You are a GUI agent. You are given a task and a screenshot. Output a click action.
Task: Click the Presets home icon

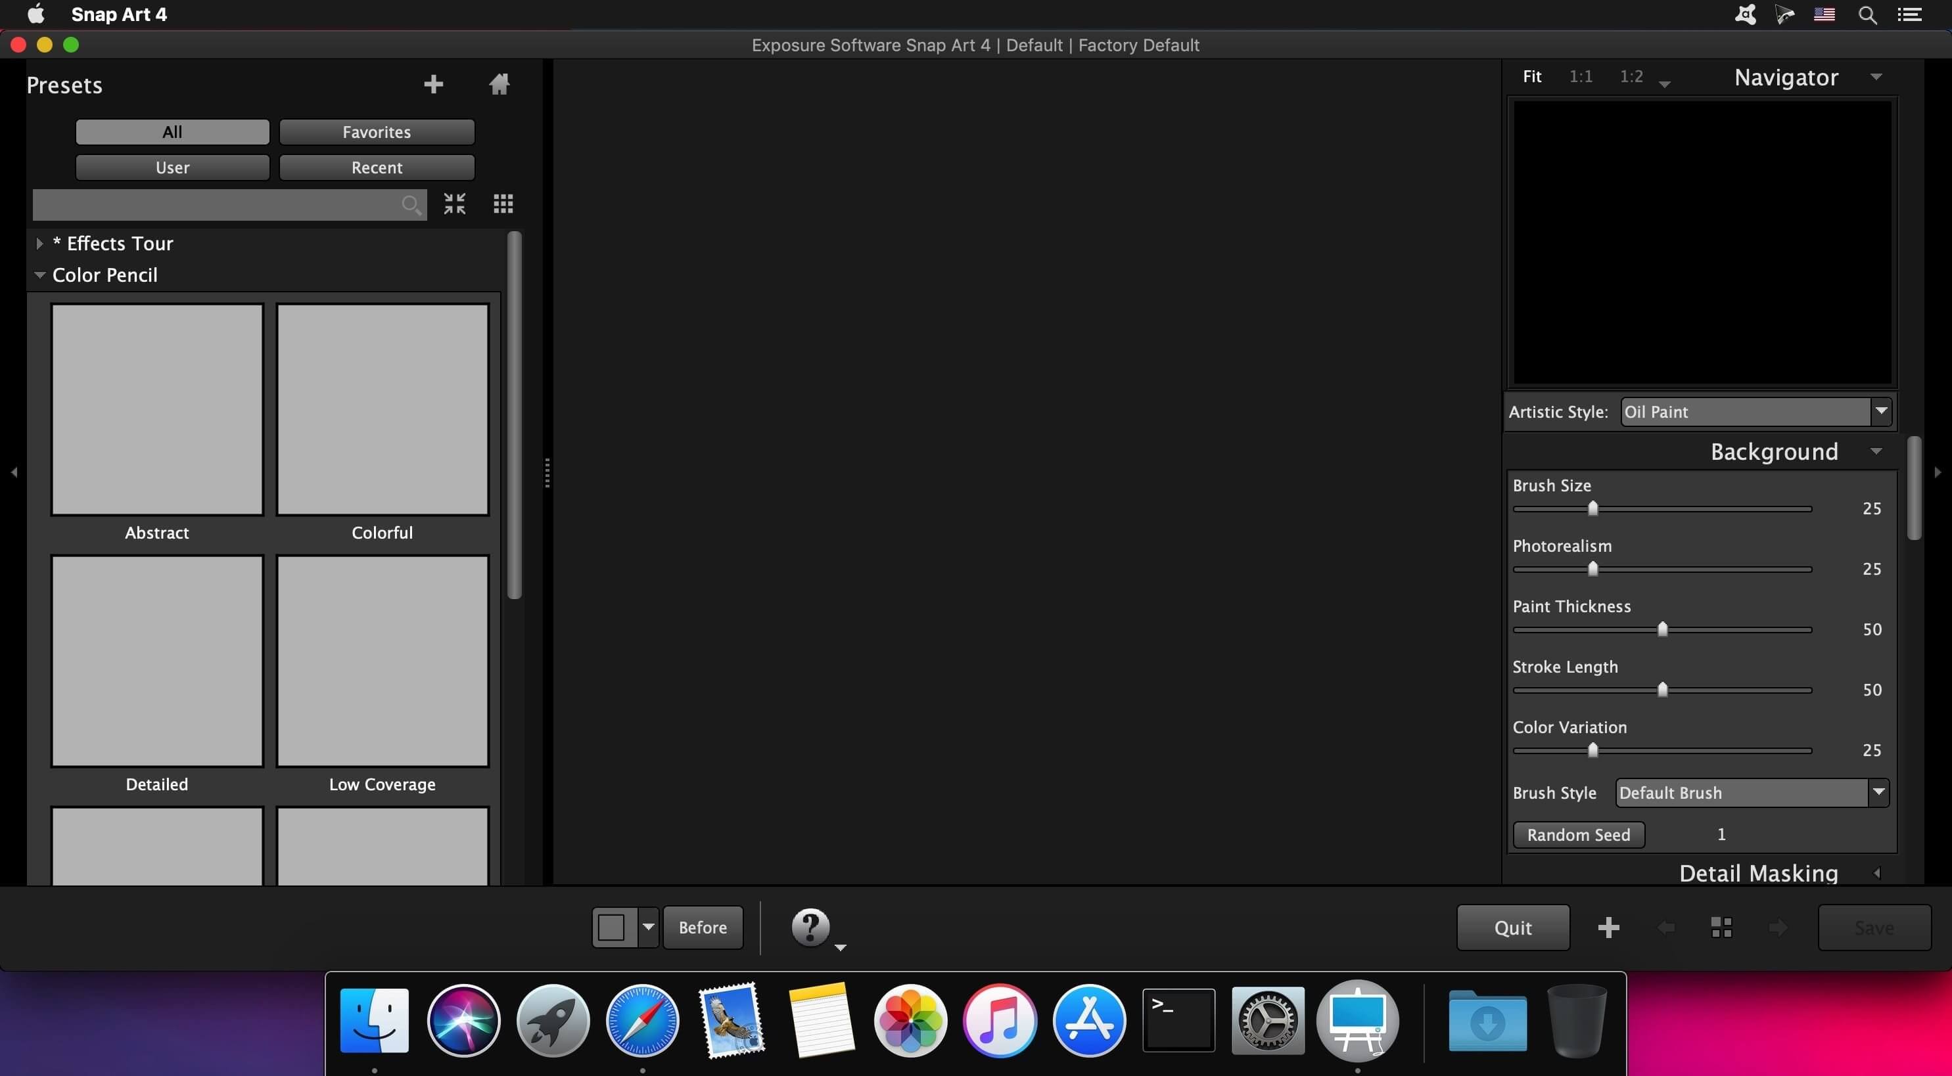[499, 84]
